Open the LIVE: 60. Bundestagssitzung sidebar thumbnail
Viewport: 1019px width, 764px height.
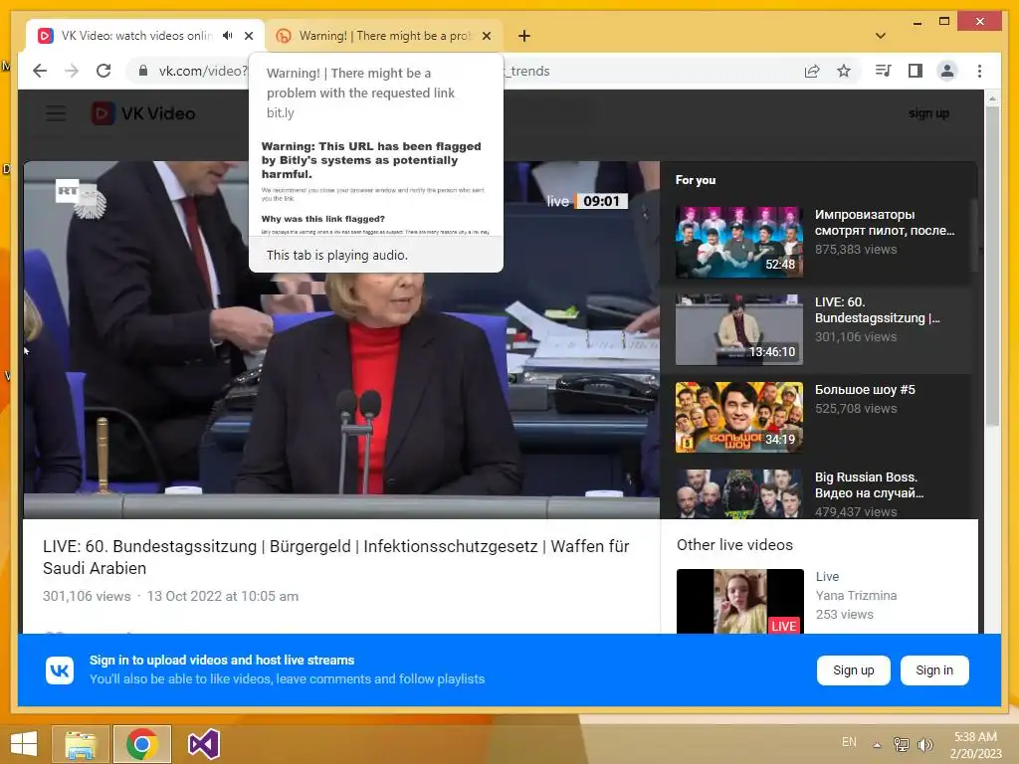(x=739, y=329)
